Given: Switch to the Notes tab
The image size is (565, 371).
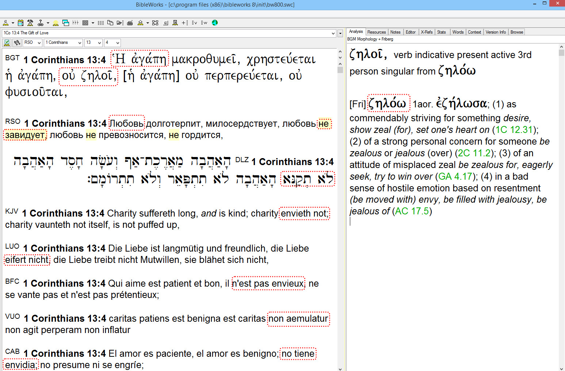Looking at the screenshot, I should pyautogui.click(x=396, y=32).
